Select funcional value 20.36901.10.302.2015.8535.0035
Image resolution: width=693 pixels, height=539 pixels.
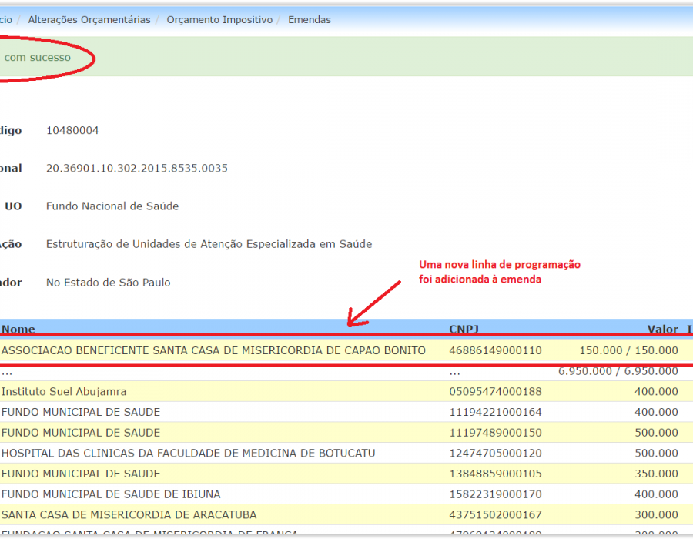[x=137, y=169]
